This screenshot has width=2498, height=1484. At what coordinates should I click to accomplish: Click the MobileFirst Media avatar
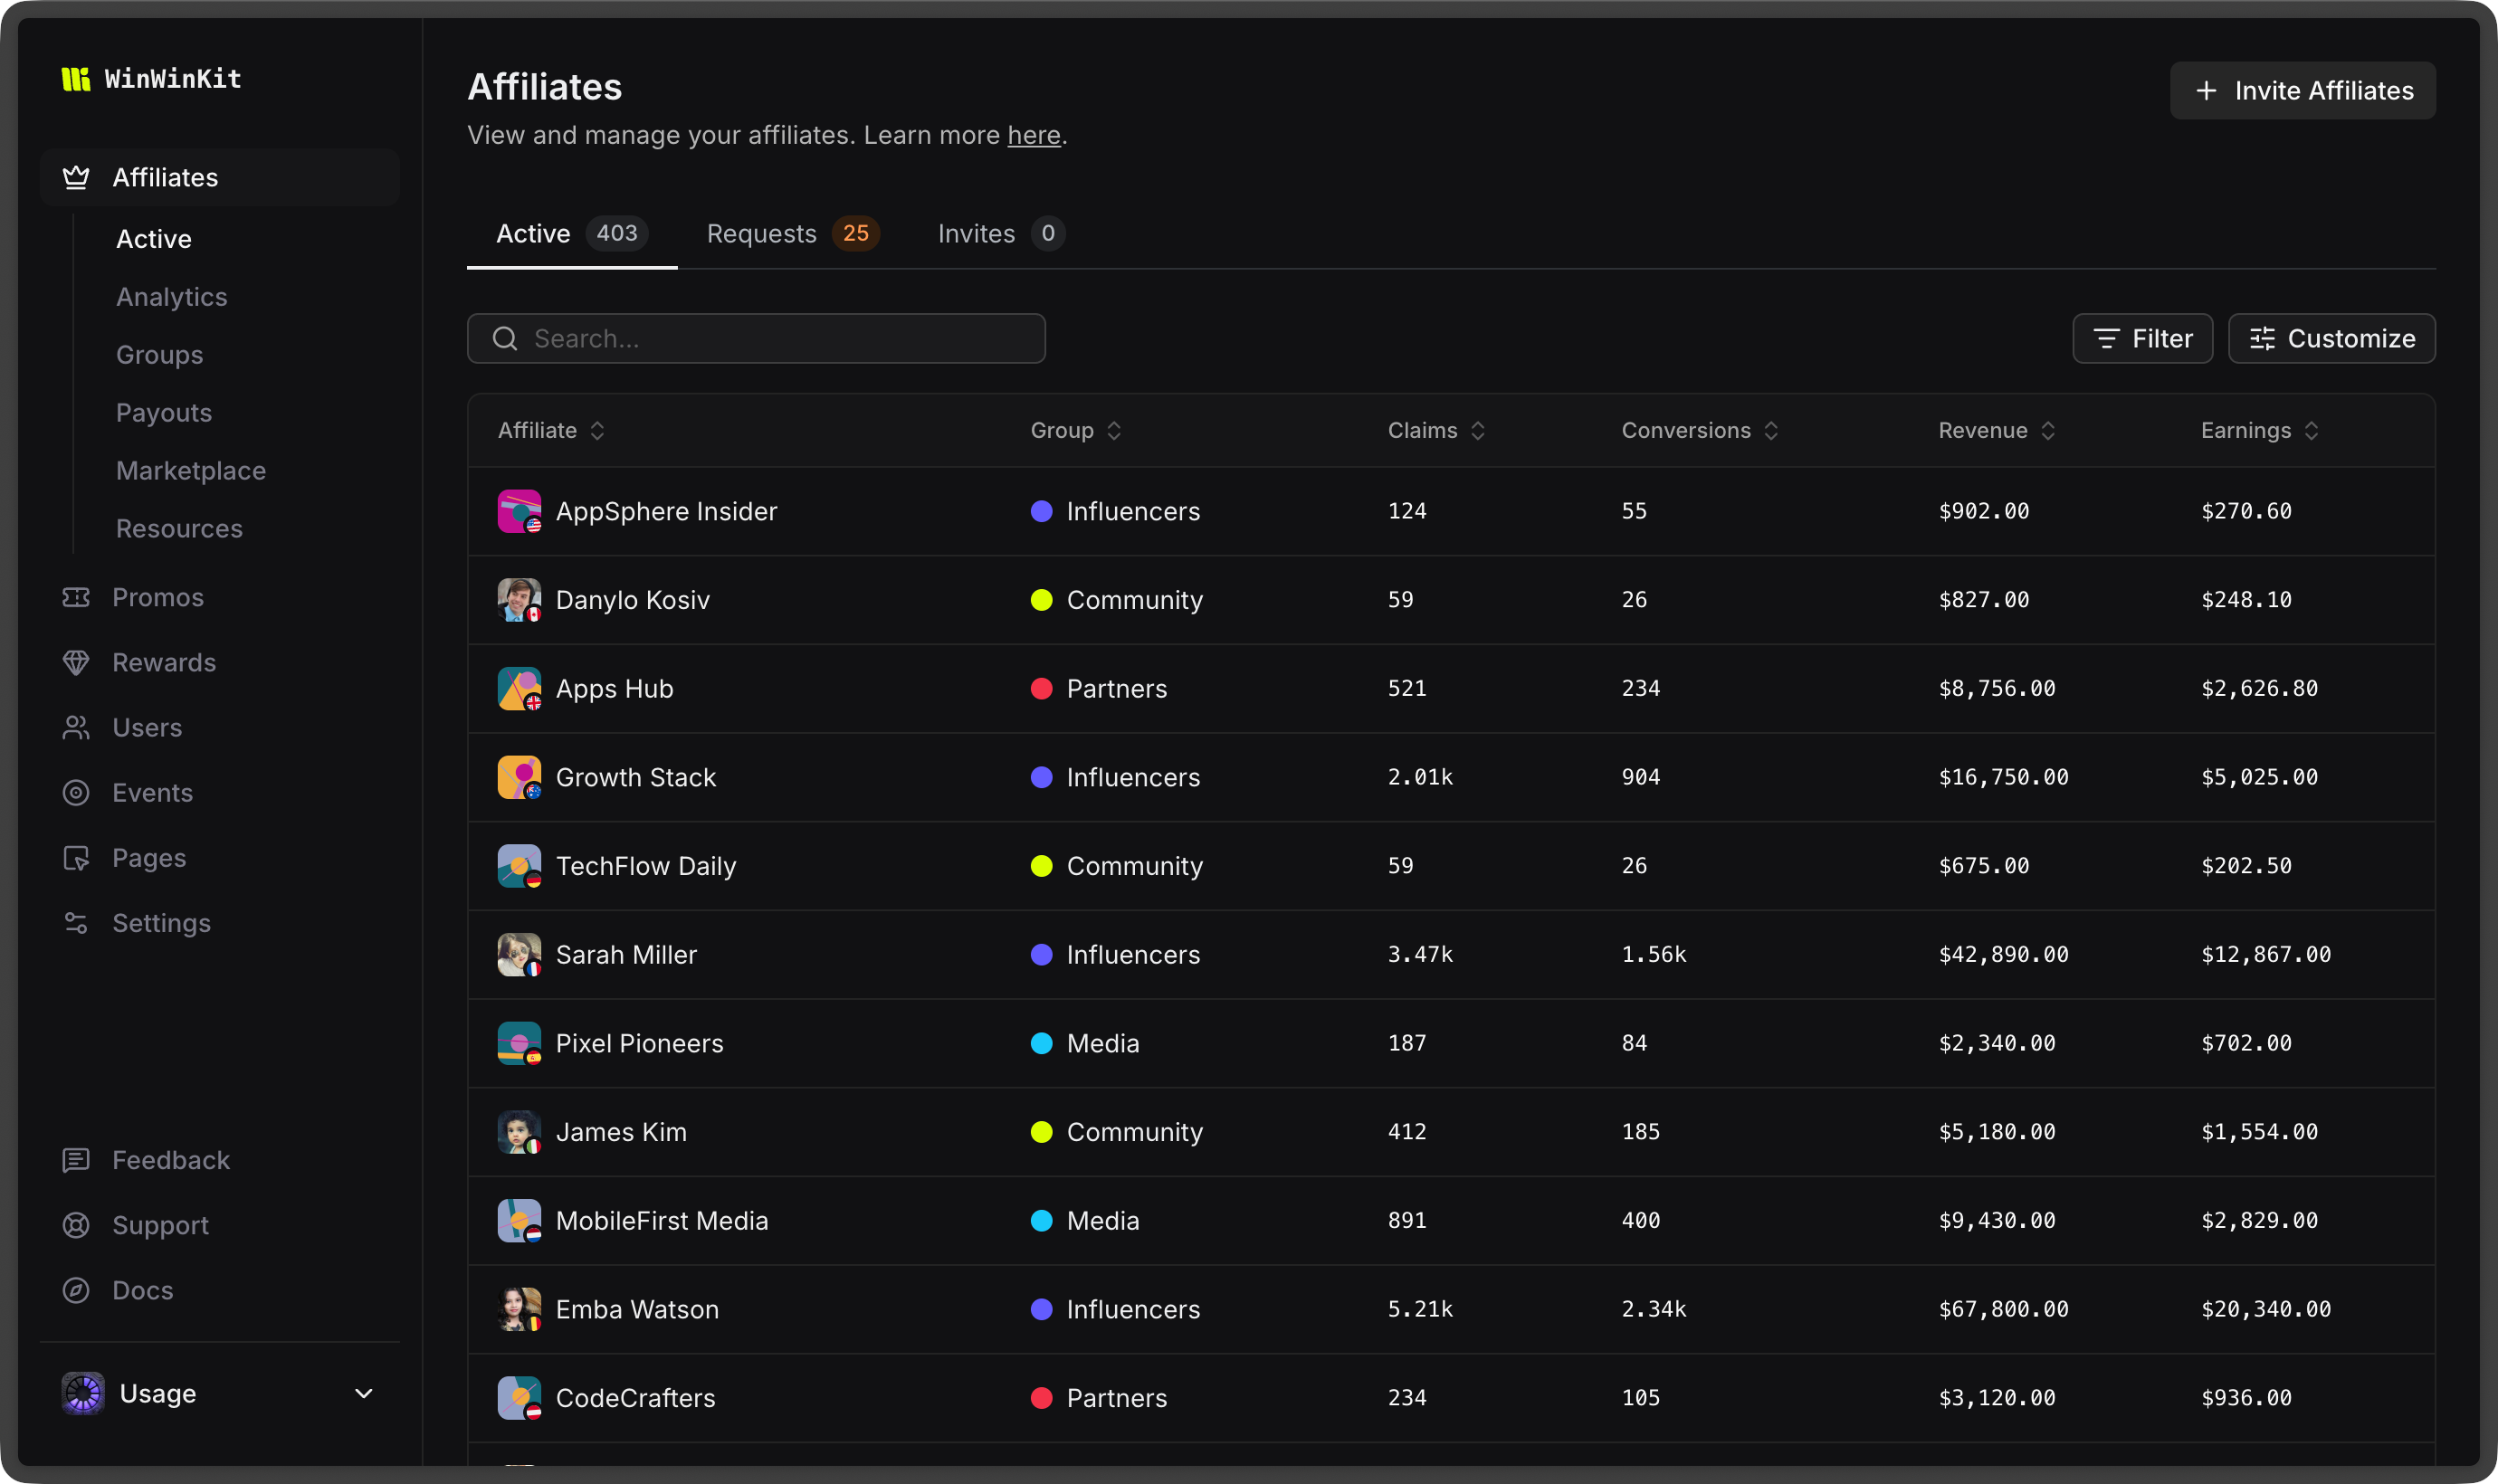click(519, 1221)
